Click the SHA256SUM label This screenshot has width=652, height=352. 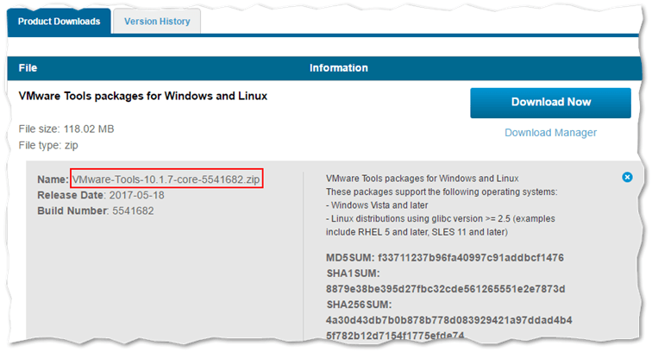[x=359, y=305]
